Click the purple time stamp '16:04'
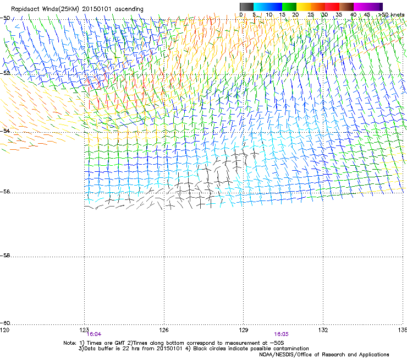Screen dimensions: 407x358 (94, 334)
